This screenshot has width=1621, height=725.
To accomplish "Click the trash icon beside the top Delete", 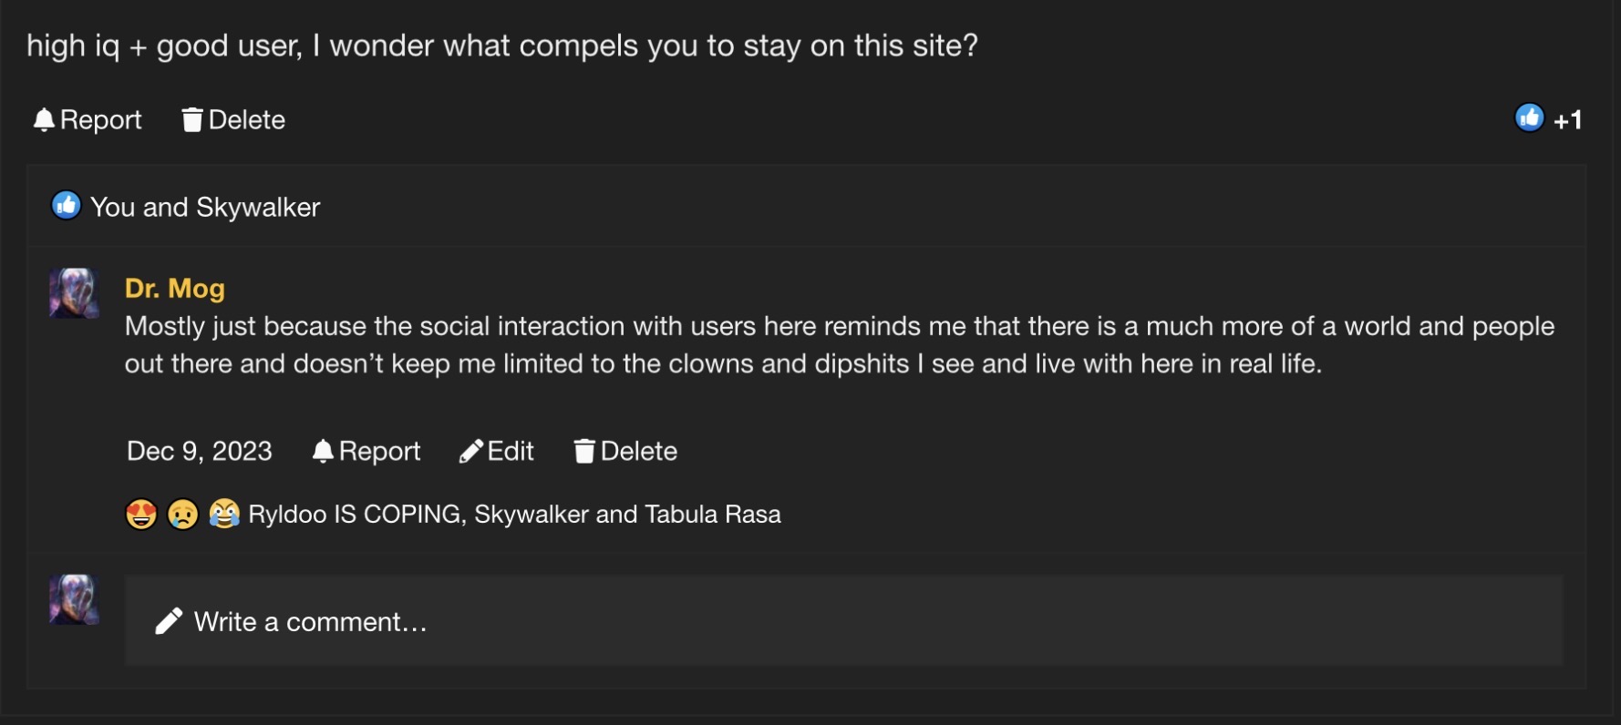I will click(x=191, y=120).
